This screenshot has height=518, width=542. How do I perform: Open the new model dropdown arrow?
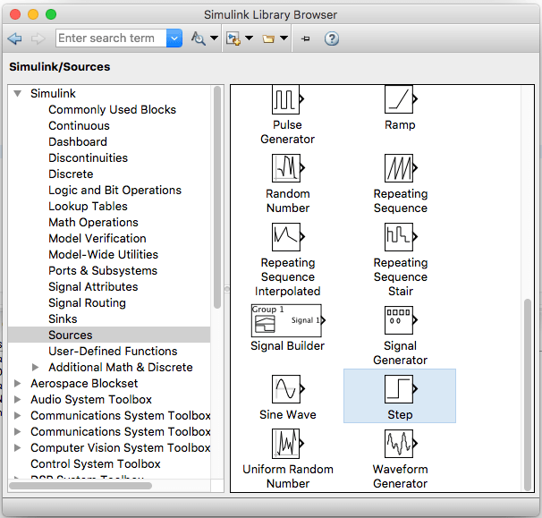(249, 38)
